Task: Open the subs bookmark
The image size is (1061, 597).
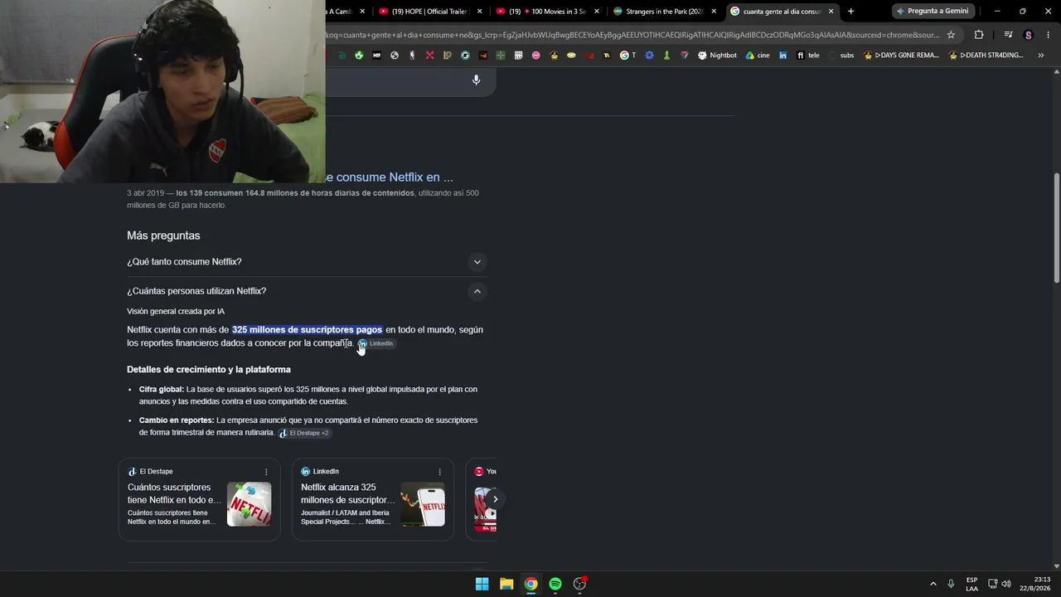Action: (841, 56)
